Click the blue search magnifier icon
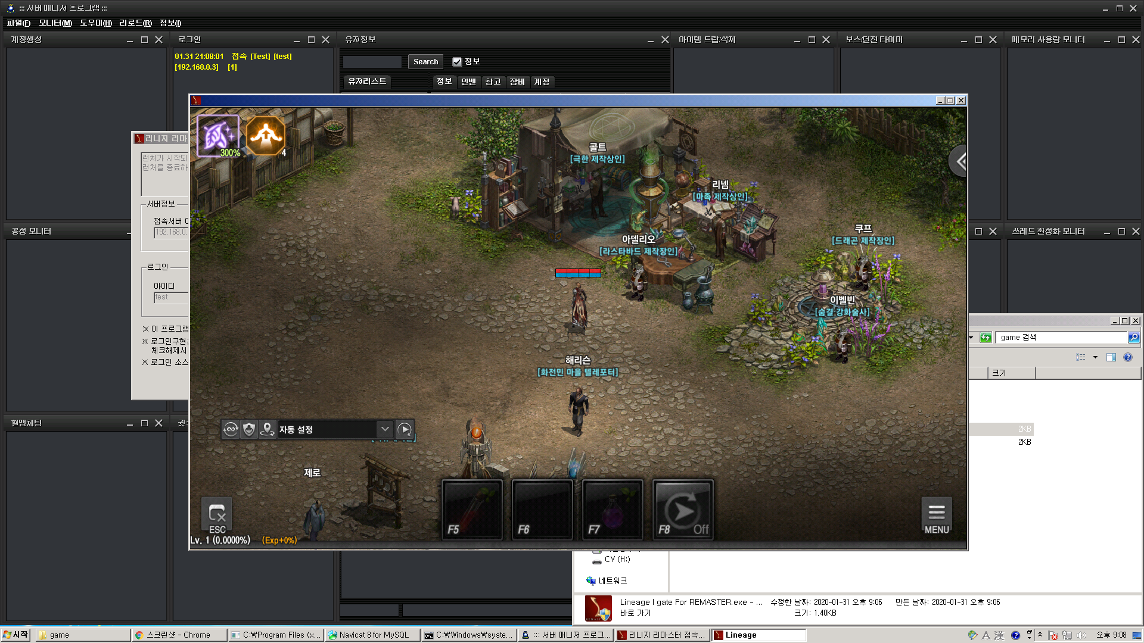This screenshot has width=1144, height=643. pos(1133,338)
